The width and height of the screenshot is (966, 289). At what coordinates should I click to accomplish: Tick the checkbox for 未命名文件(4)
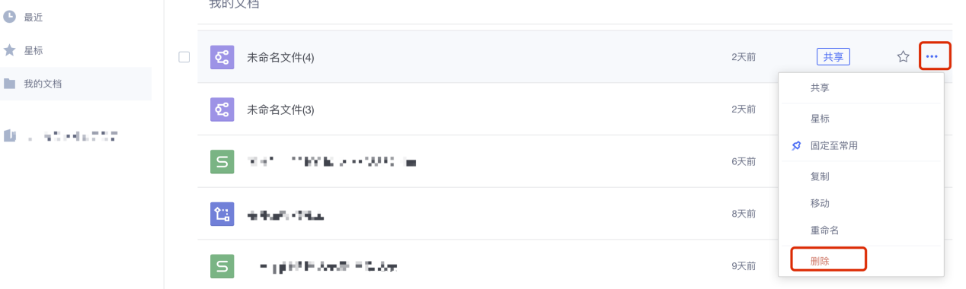point(184,57)
